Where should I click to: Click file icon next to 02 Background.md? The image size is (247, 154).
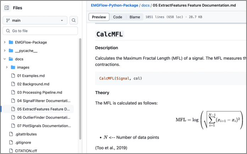click(13, 84)
